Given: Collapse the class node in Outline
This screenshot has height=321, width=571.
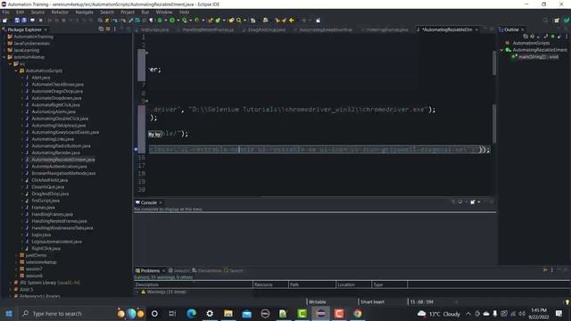Looking at the screenshot, I should pyautogui.click(x=501, y=50).
